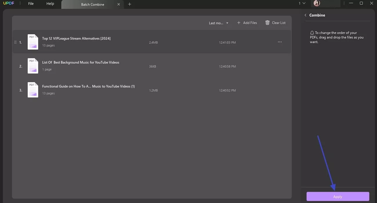Open the File menu
The height and width of the screenshot is (203, 377).
31,3
